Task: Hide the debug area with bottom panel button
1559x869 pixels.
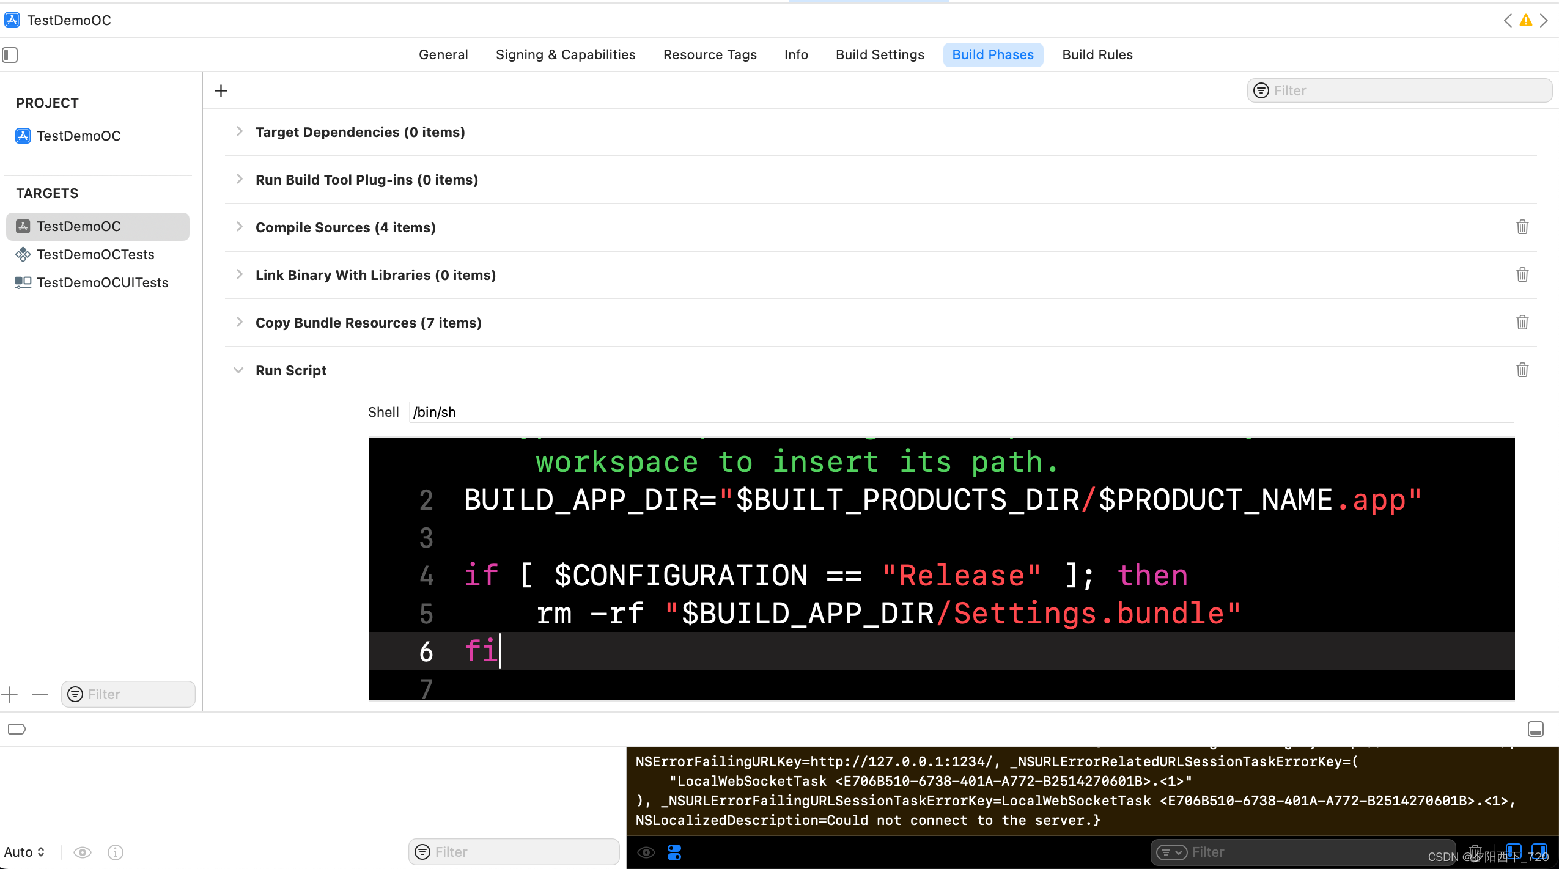Action: [x=1535, y=729]
